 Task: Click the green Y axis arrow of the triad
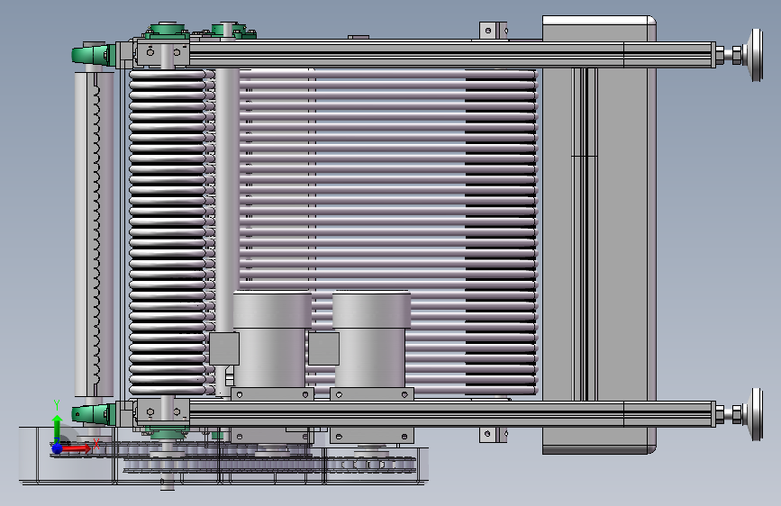click(58, 428)
